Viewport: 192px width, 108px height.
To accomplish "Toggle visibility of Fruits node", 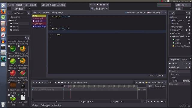I will click(189, 24).
